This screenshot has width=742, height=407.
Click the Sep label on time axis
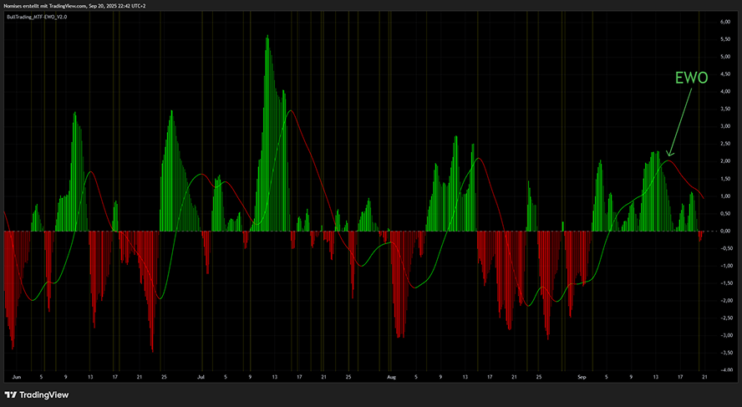pos(581,377)
